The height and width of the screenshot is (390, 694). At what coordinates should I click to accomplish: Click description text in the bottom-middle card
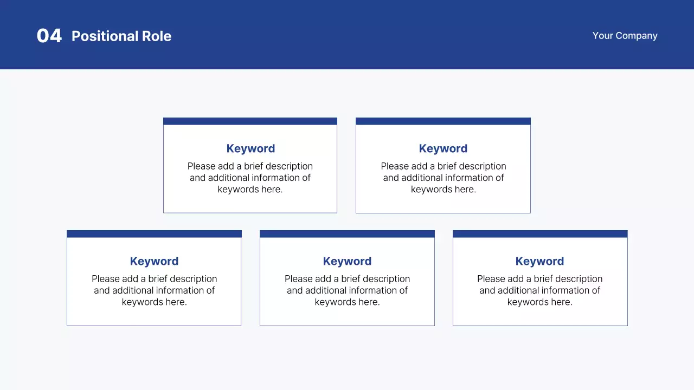click(347, 290)
